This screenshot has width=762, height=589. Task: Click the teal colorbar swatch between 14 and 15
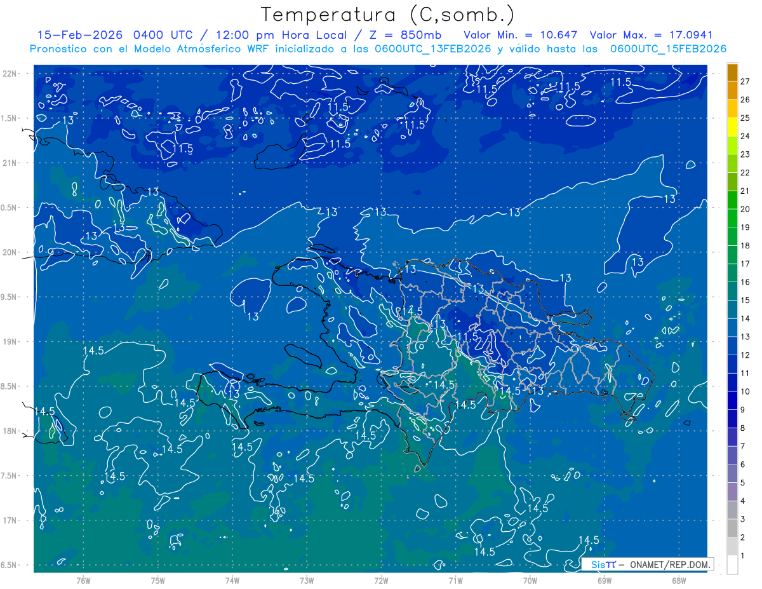click(732, 309)
